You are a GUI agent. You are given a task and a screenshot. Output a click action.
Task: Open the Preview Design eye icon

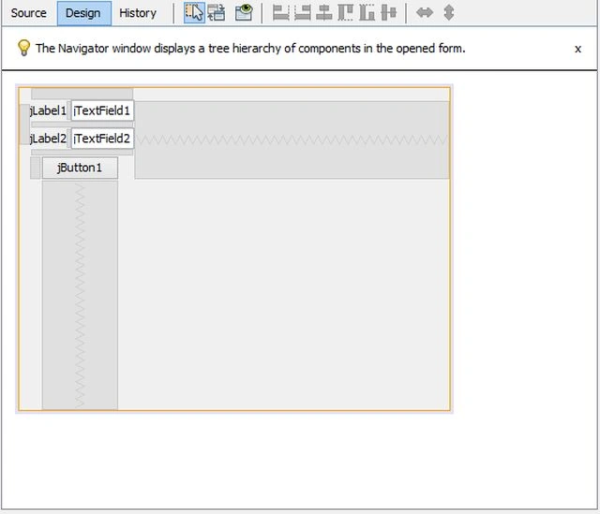tap(244, 12)
